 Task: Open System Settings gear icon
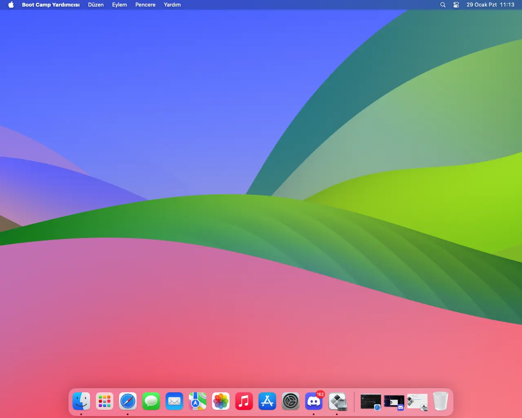[x=290, y=401]
